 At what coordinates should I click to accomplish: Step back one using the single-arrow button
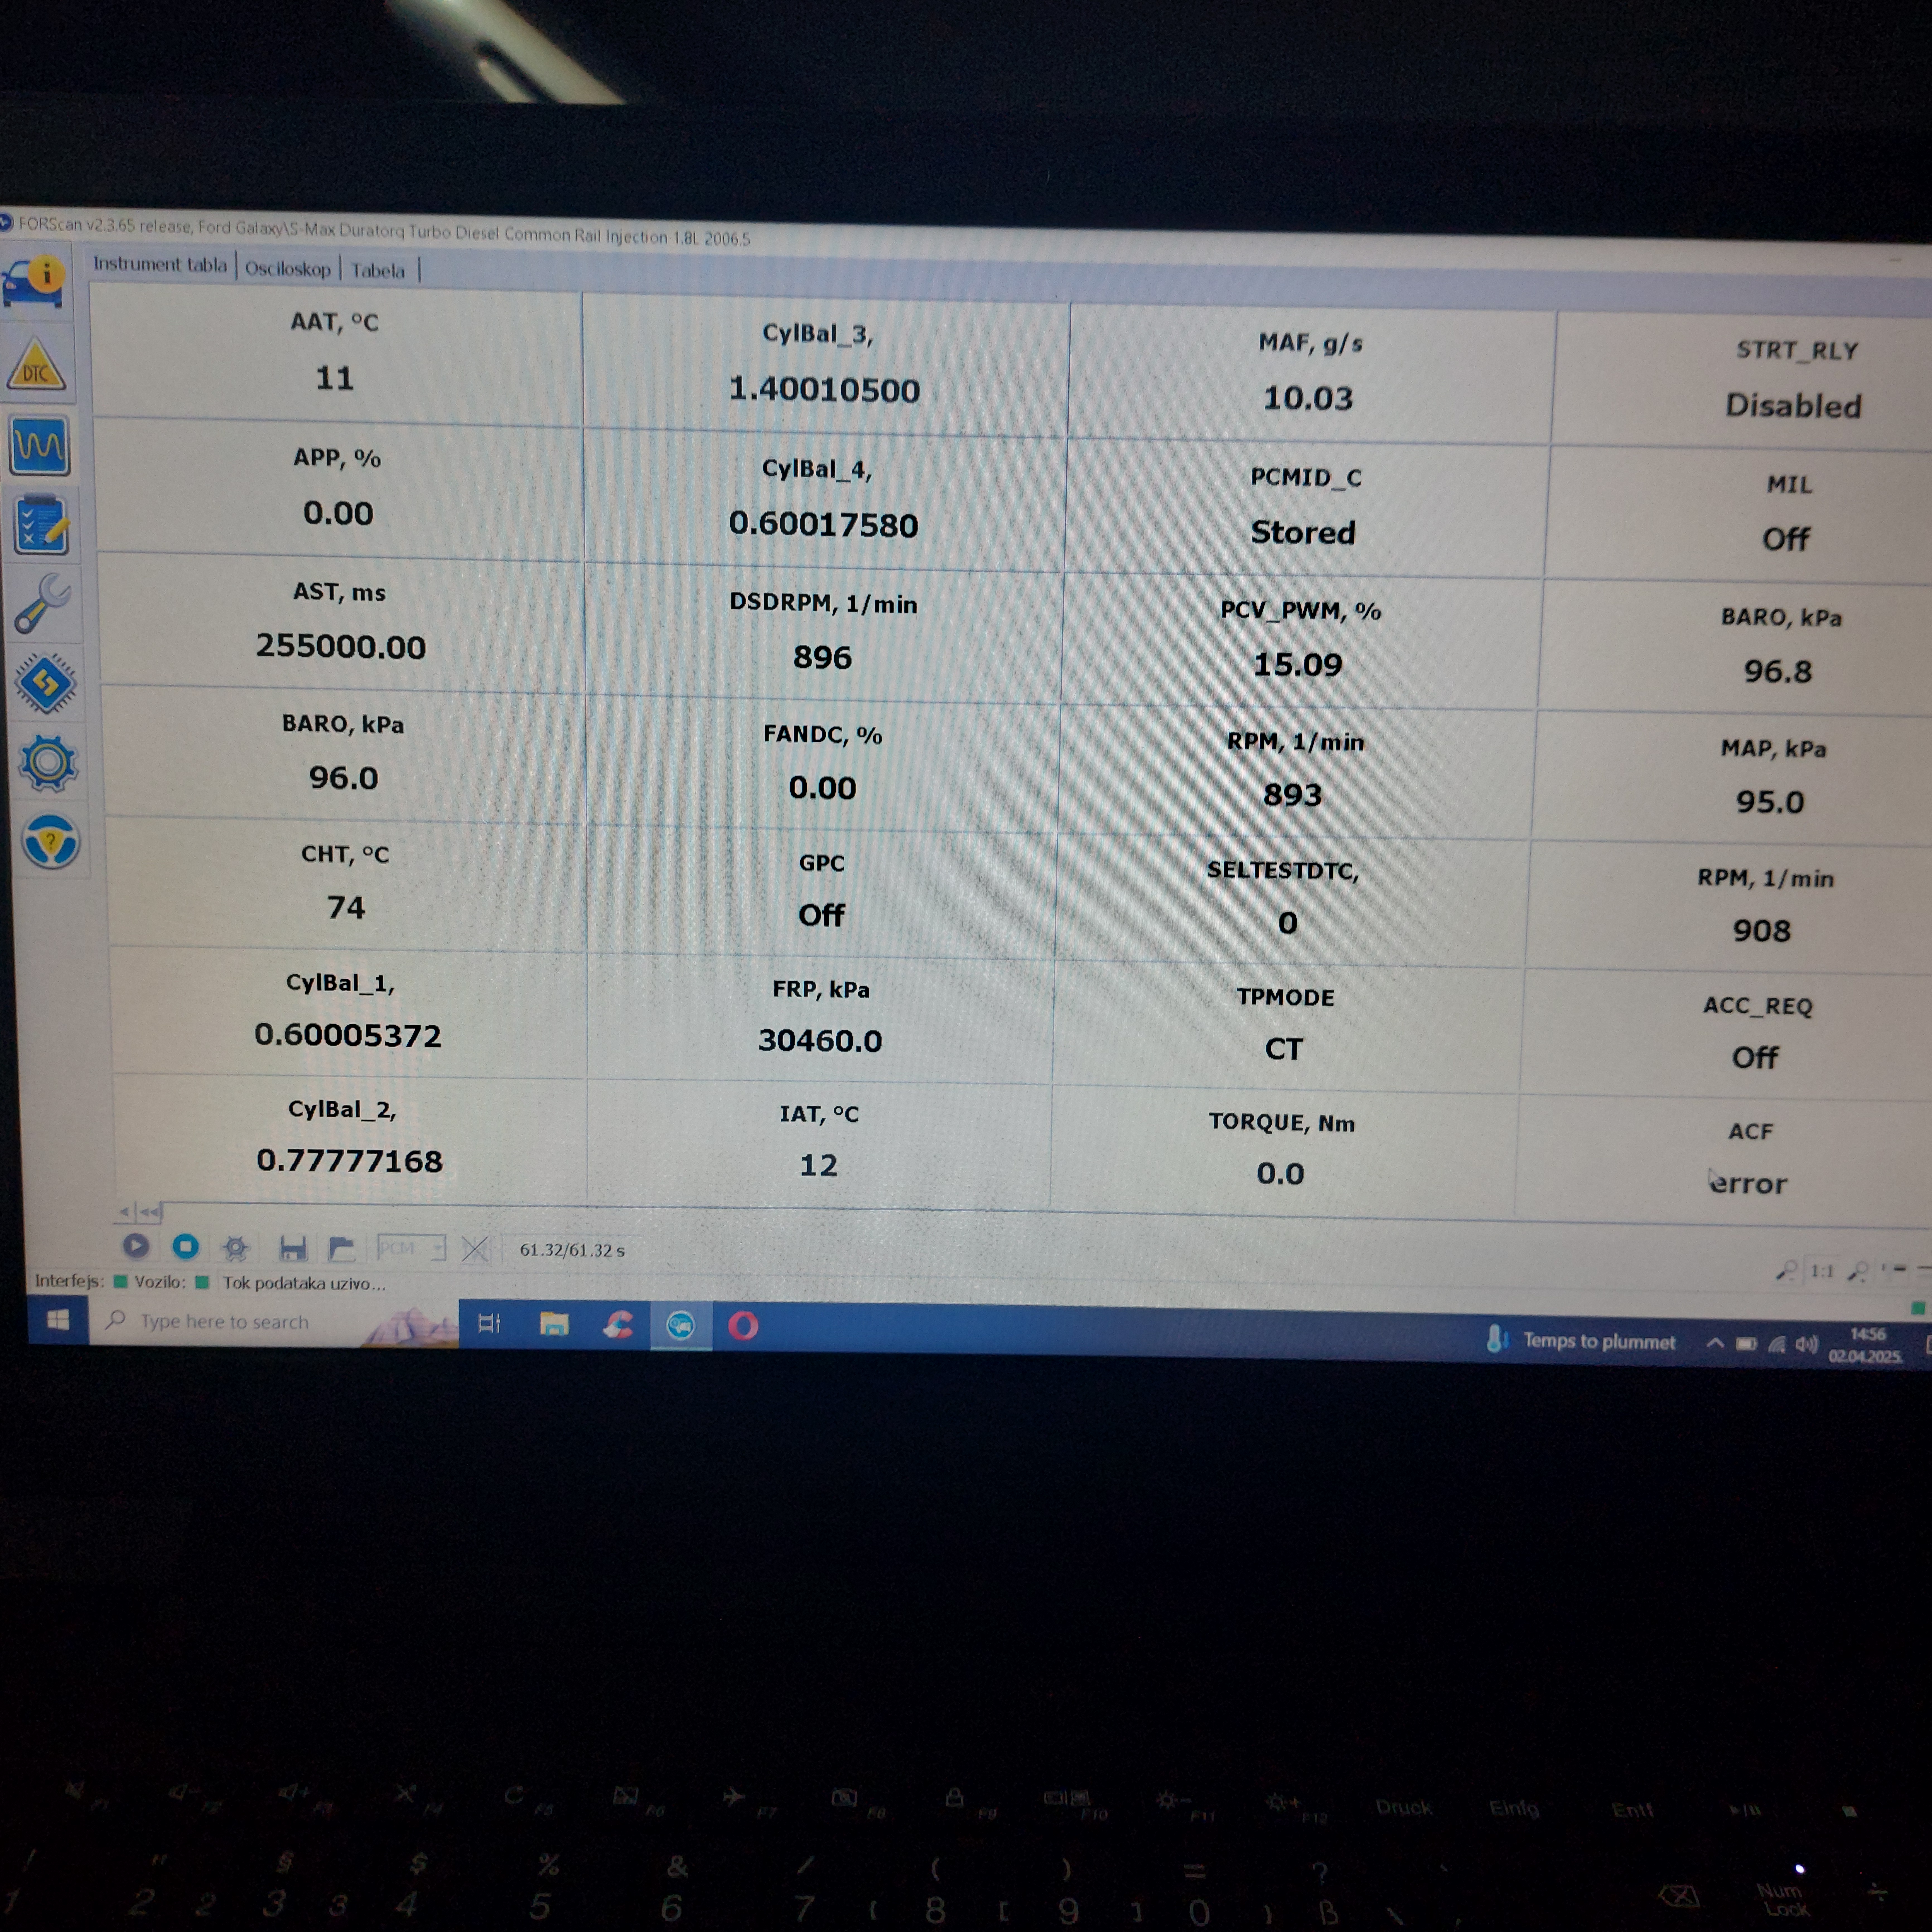coord(124,1212)
